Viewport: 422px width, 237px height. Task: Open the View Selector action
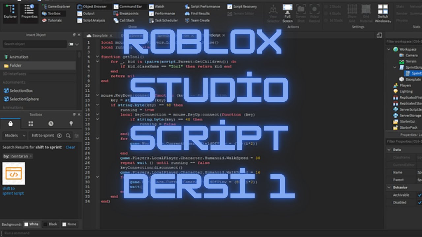coord(273,13)
